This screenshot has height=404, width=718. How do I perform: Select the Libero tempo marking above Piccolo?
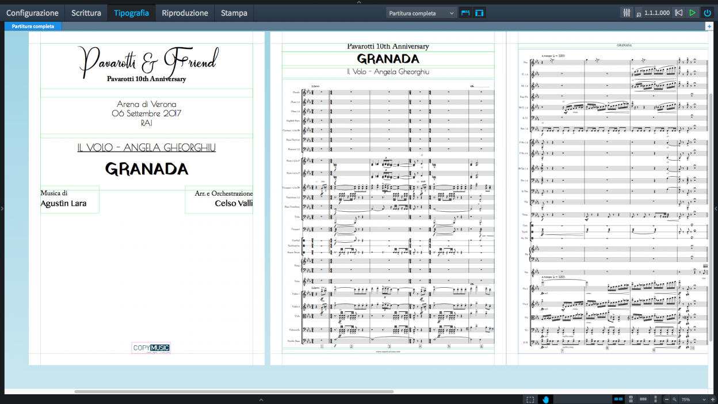click(x=315, y=86)
